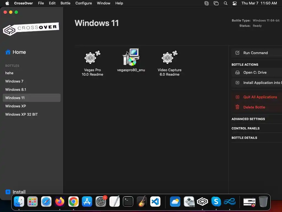Screen dimensions: 282x212
Task: Open the File menu
Action: click(x=41, y=3)
